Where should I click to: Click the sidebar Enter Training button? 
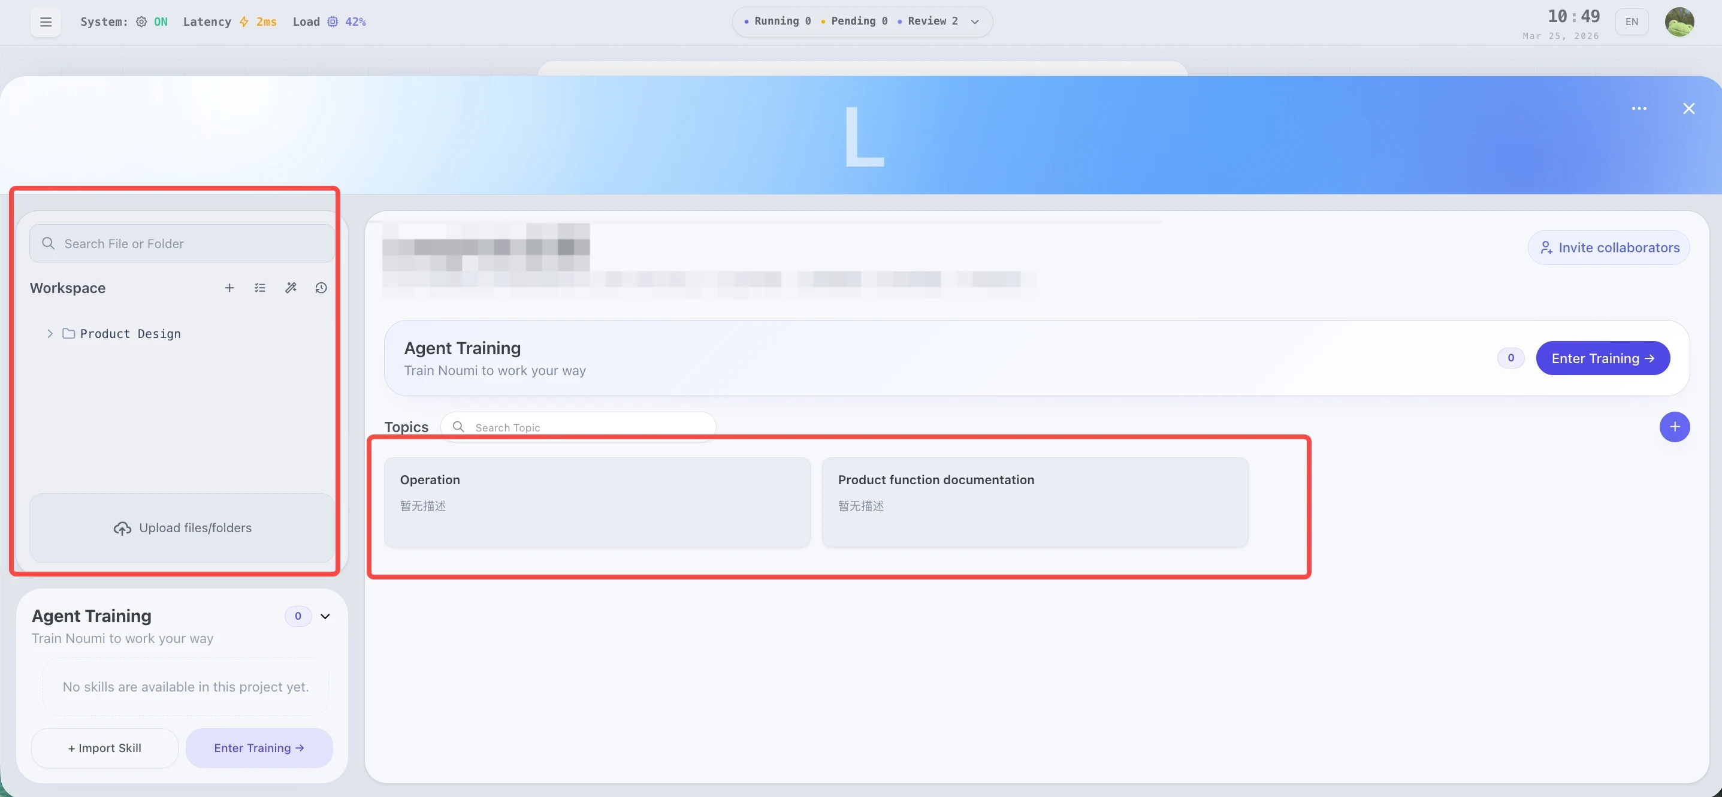point(259,747)
